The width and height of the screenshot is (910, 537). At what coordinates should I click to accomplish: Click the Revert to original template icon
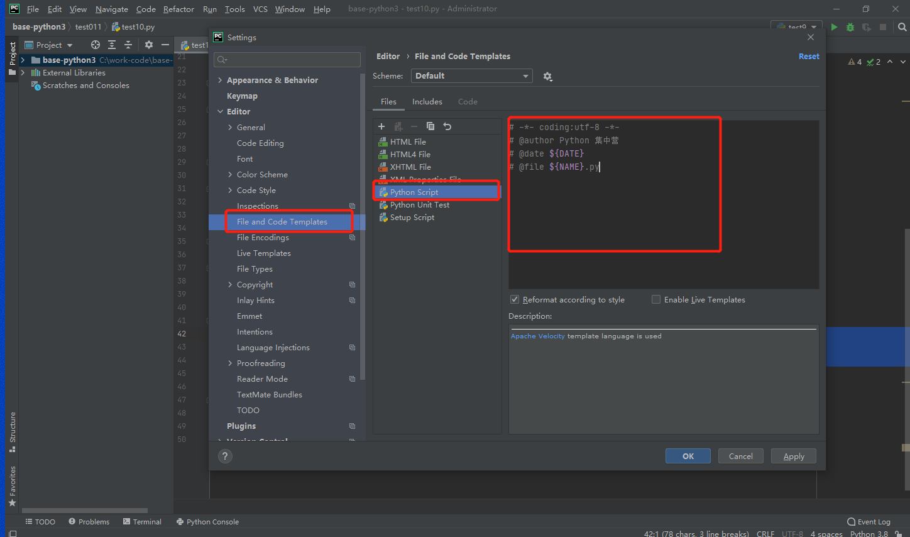point(447,126)
